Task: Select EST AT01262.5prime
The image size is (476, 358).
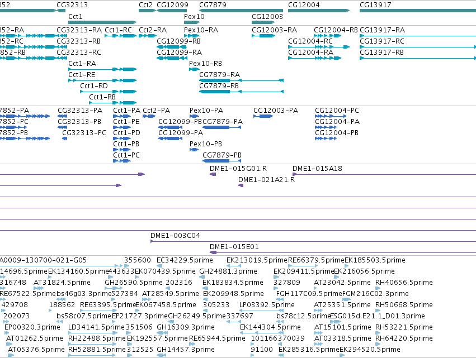Action: [35, 339]
